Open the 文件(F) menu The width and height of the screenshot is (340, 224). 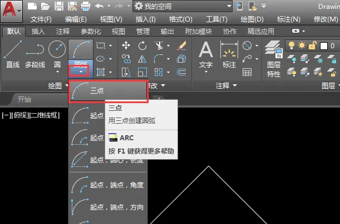tap(41, 19)
